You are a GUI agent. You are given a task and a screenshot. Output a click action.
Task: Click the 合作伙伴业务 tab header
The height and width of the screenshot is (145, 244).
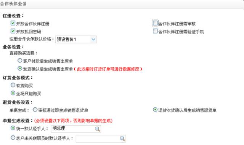pos(13,4)
